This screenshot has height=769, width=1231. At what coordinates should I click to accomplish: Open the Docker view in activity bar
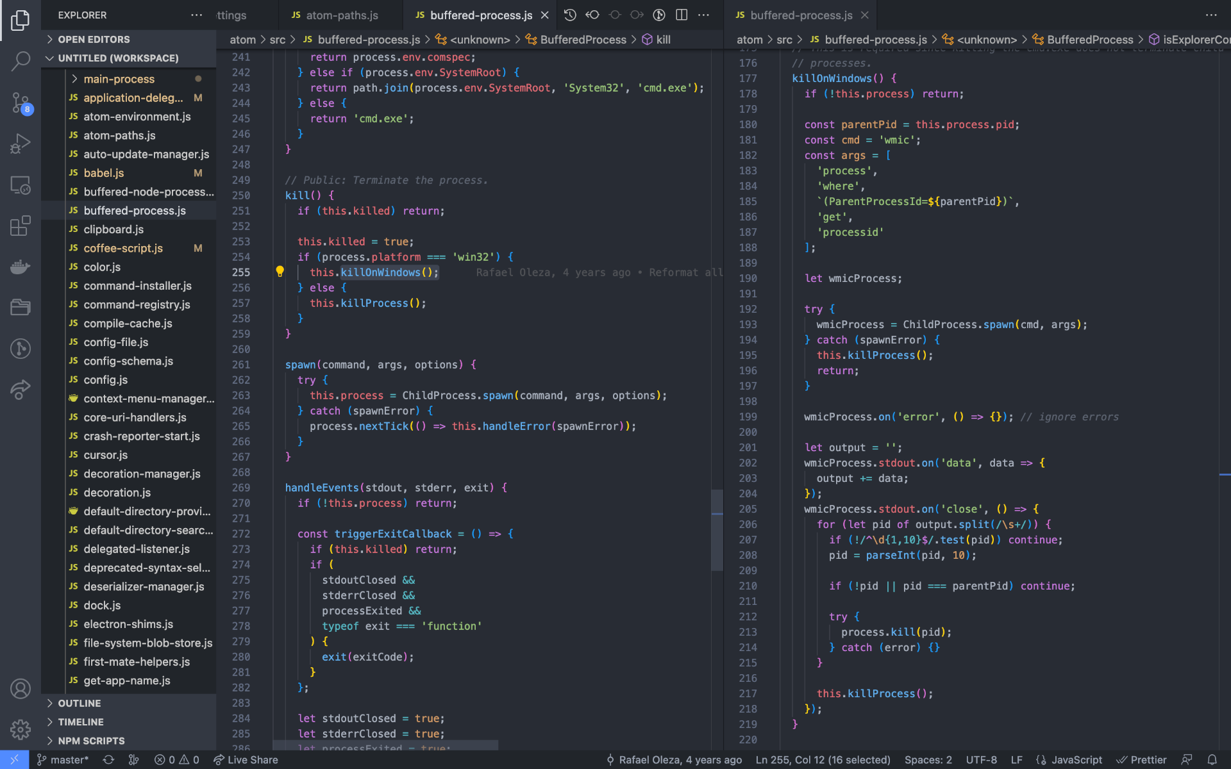coord(21,267)
